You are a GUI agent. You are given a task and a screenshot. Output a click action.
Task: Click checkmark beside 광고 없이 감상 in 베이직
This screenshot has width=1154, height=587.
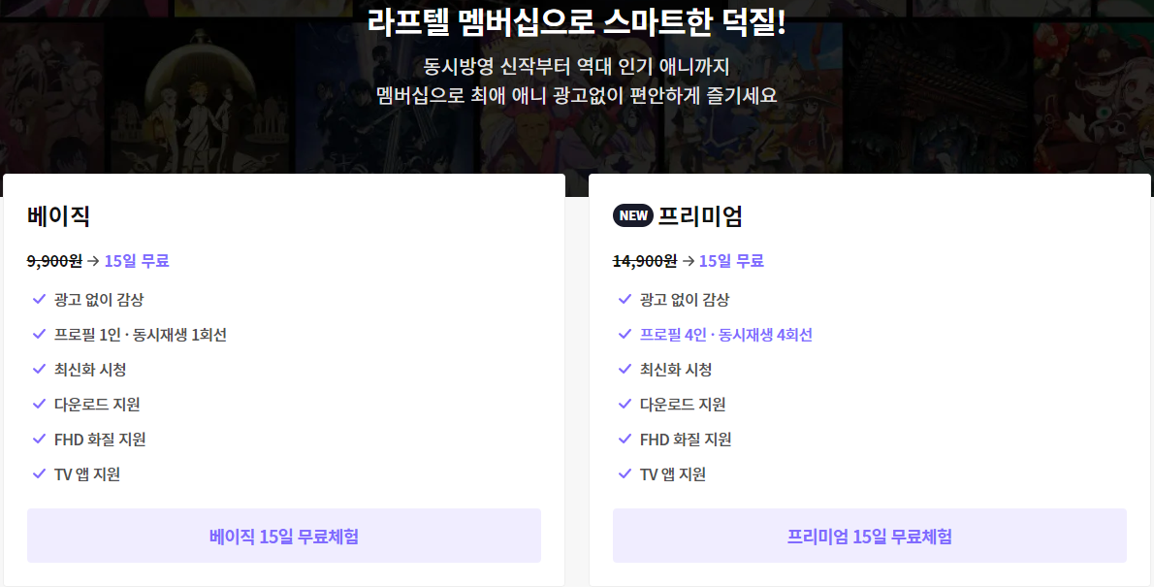(40, 299)
